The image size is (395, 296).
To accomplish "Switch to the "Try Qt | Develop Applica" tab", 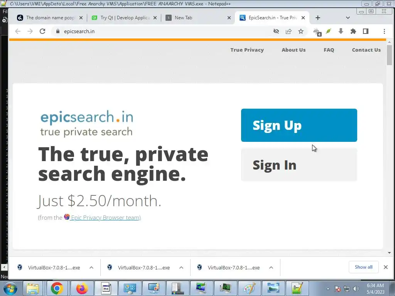I will click(125, 18).
